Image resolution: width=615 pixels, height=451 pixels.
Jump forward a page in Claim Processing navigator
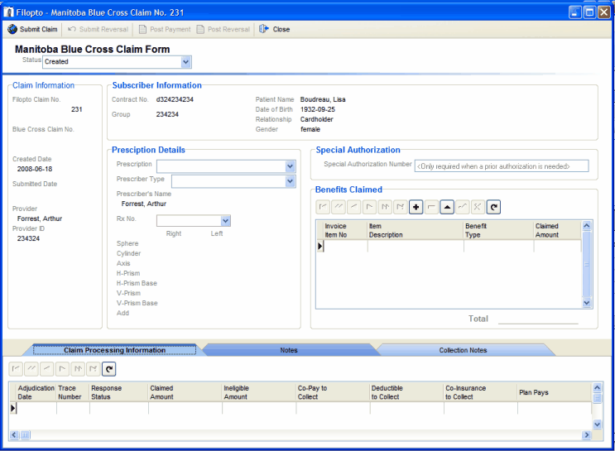tap(78, 368)
